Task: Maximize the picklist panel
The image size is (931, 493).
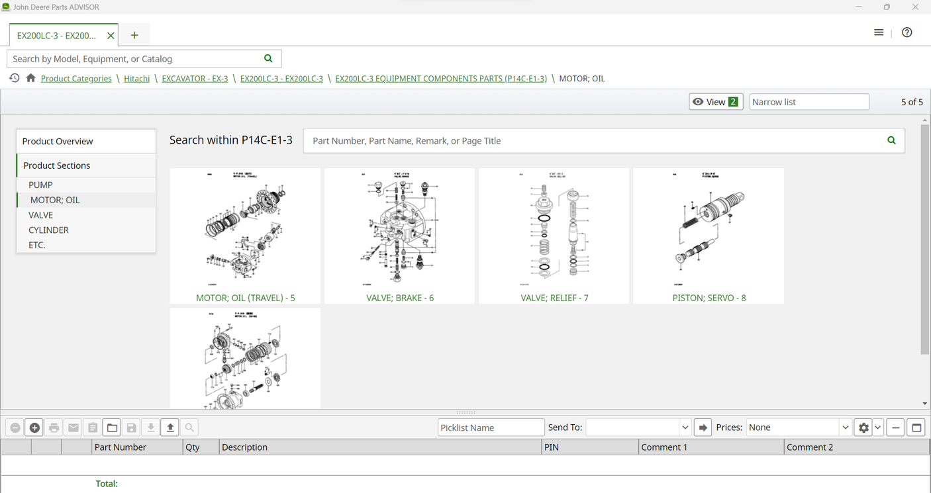Action: pyautogui.click(x=916, y=427)
